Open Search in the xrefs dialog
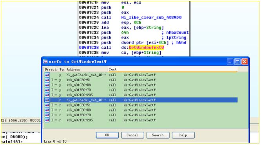Screen dimensions: 261x145 pos(158,135)
